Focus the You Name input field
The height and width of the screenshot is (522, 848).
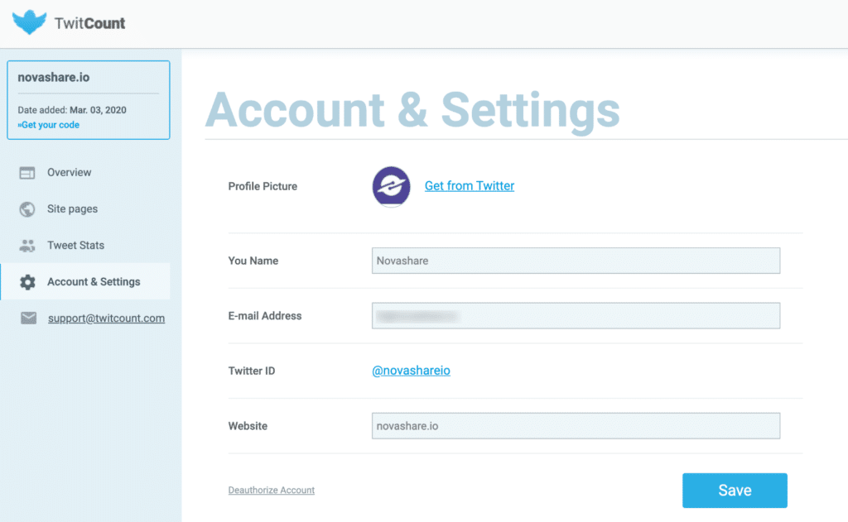click(x=576, y=261)
